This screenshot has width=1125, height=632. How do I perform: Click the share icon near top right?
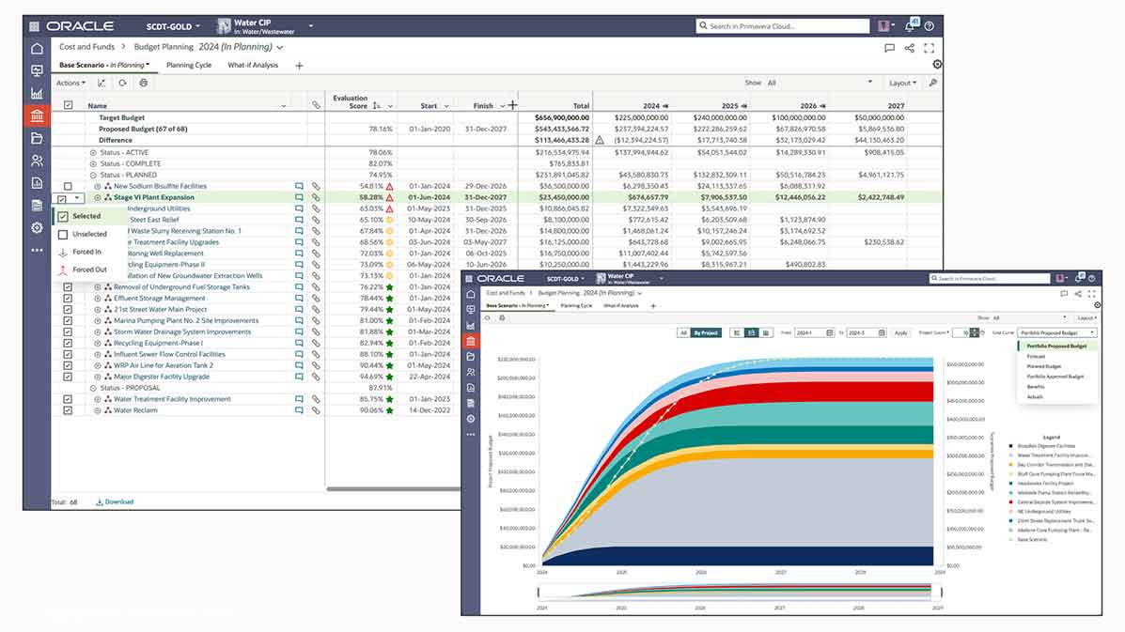coord(909,48)
